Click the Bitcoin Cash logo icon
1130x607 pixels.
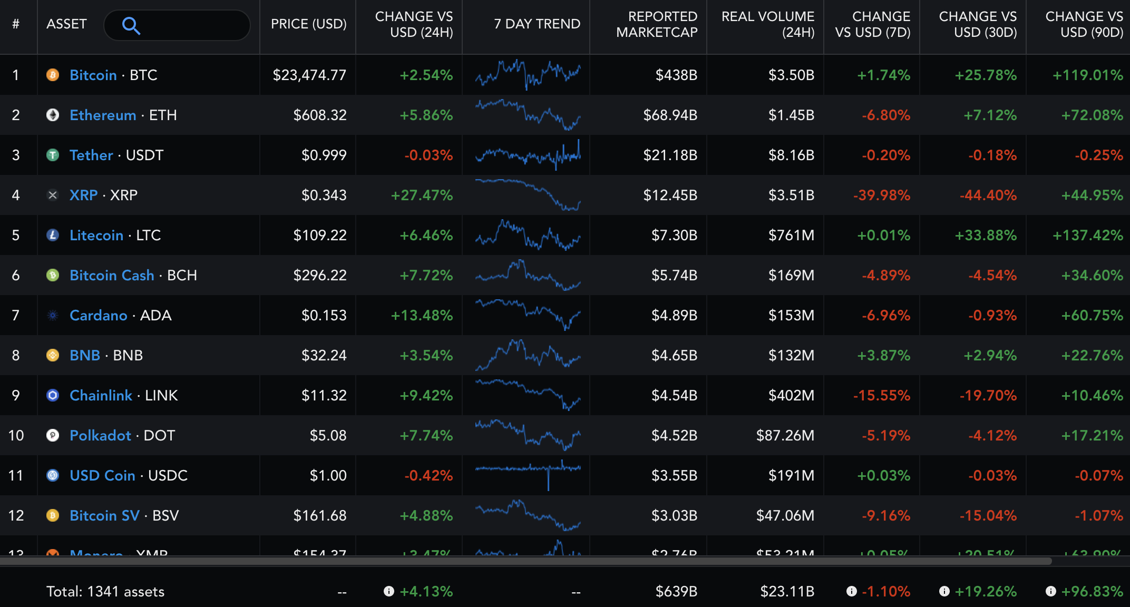pyautogui.click(x=53, y=275)
